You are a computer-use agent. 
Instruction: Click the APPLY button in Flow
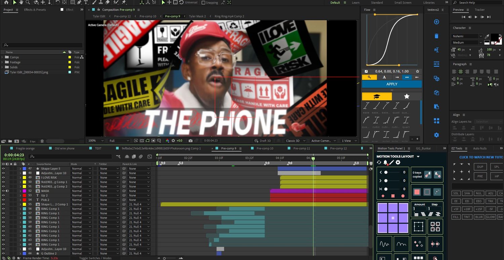[392, 84]
